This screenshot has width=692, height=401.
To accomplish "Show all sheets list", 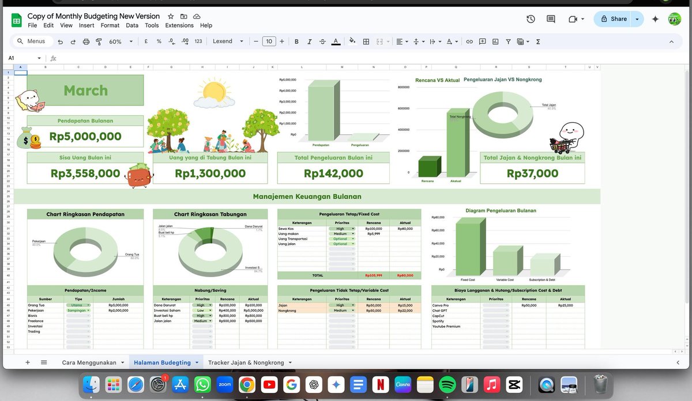I will 44,362.
